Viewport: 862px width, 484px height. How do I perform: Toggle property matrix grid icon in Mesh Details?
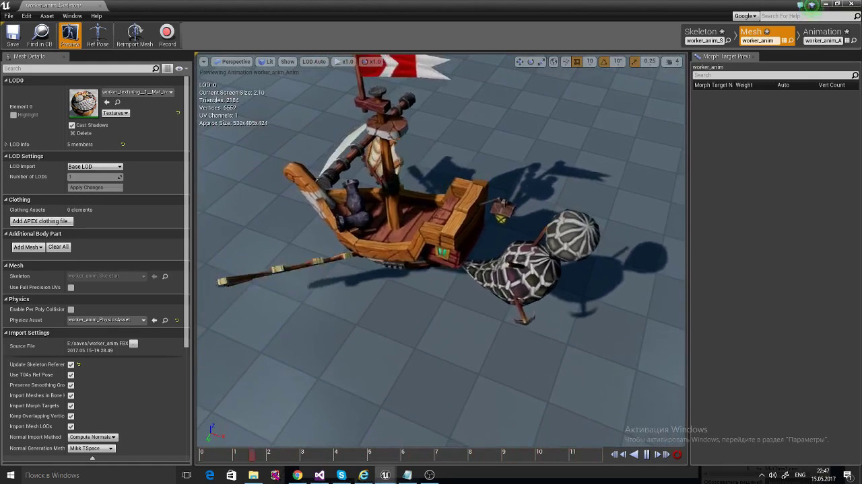(168, 69)
